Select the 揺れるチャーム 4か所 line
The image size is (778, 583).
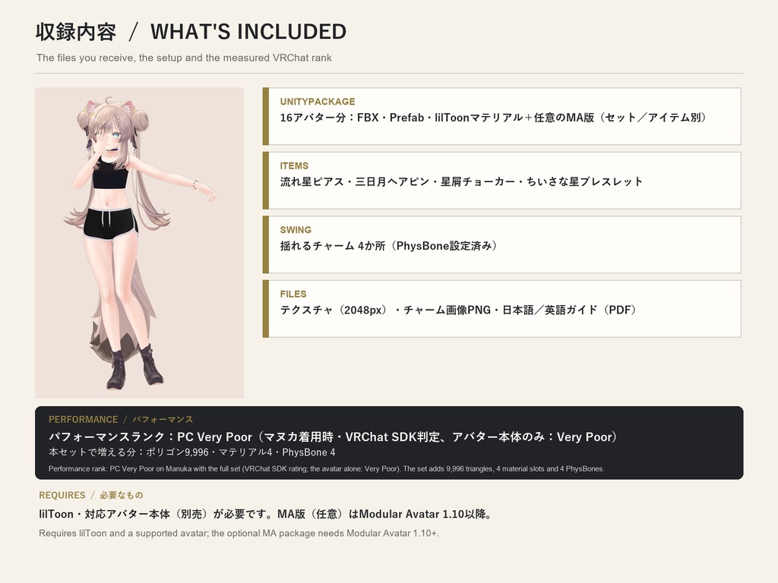[x=388, y=246]
